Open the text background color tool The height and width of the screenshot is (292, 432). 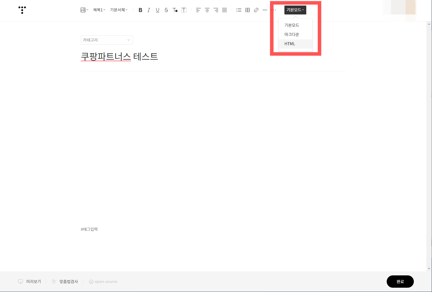[184, 10]
